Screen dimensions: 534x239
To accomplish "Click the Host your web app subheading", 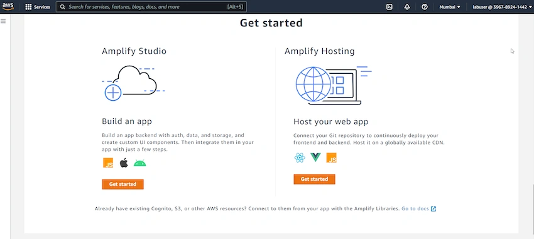I will [x=330, y=121].
